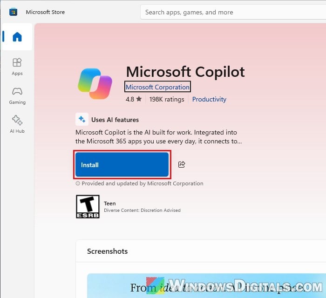Click the 198K ratings text

pos(167,99)
